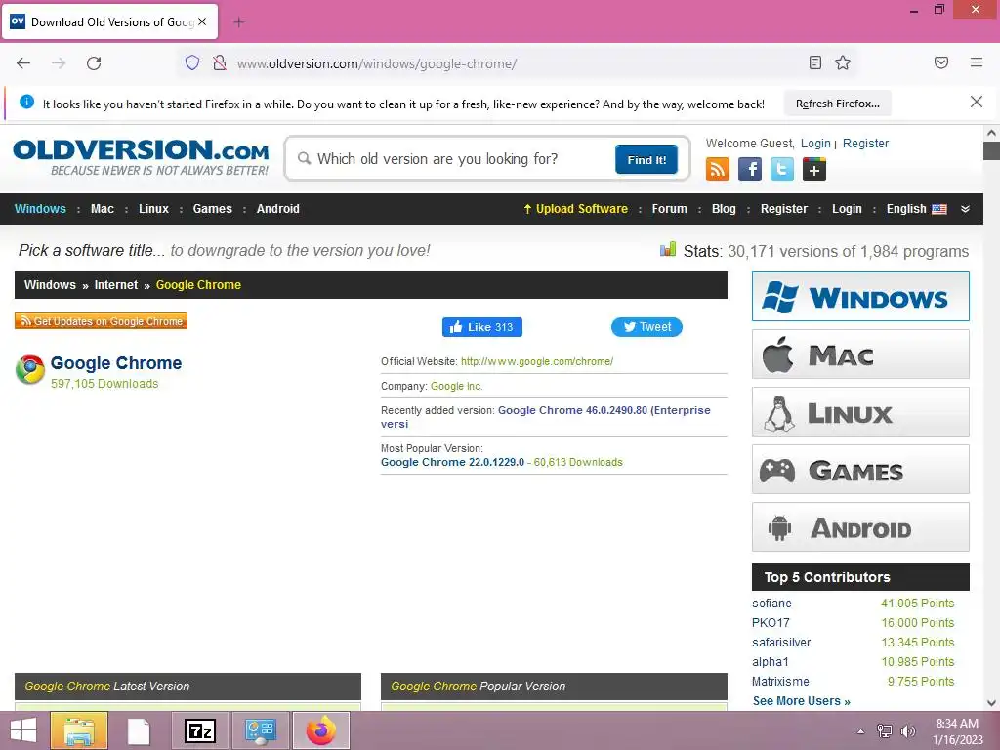Click Login in the dark navigation bar
The width and height of the screenshot is (1000, 750).
pyautogui.click(x=847, y=209)
